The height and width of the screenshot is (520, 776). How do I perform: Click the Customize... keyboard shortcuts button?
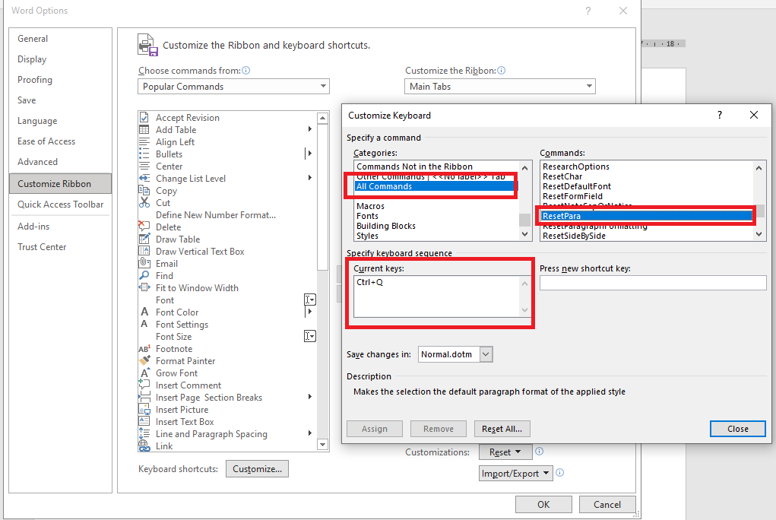(x=258, y=469)
